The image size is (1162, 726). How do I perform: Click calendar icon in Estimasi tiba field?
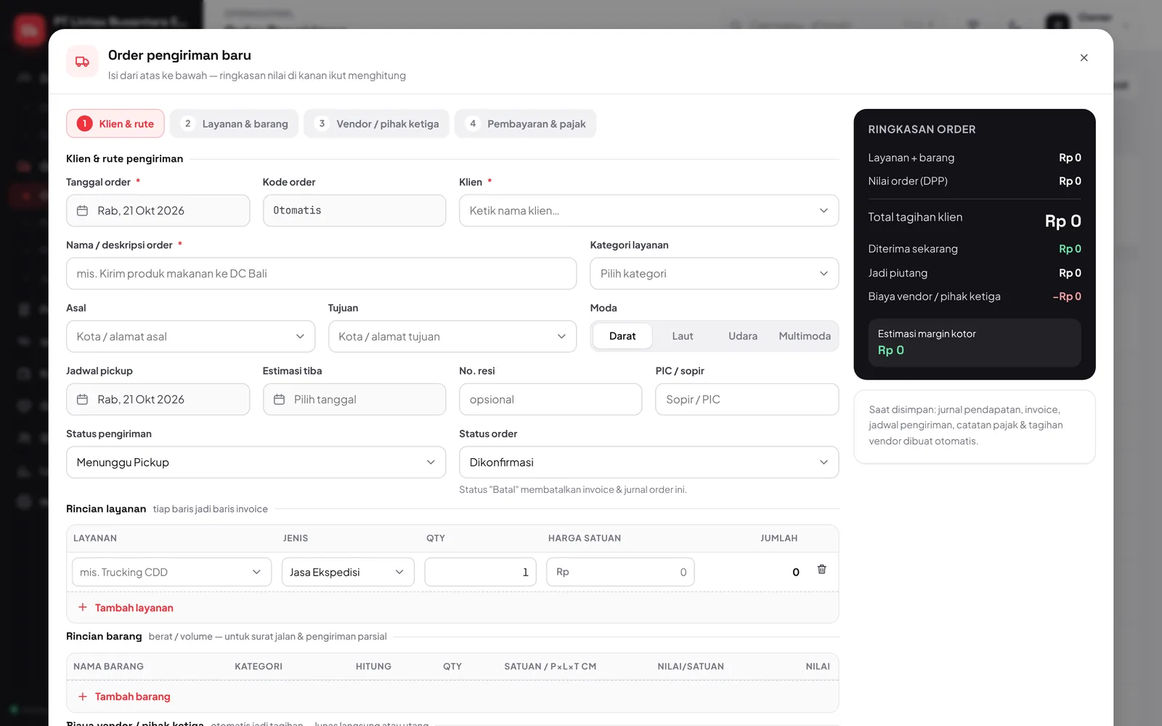279,399
